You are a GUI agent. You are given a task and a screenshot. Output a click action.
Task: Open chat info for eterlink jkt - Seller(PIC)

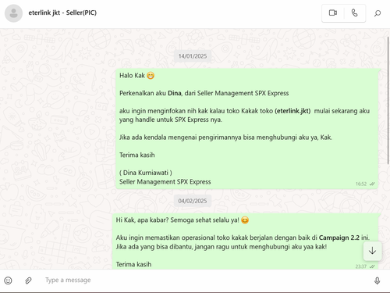pos(62,13)
